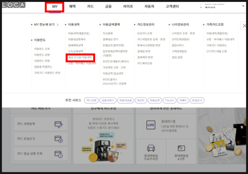Image resolution: width=248 pixels, height=174 pixels.
Task: Click the 카드신청 recommended service pill
Action: tap(91, 100)
